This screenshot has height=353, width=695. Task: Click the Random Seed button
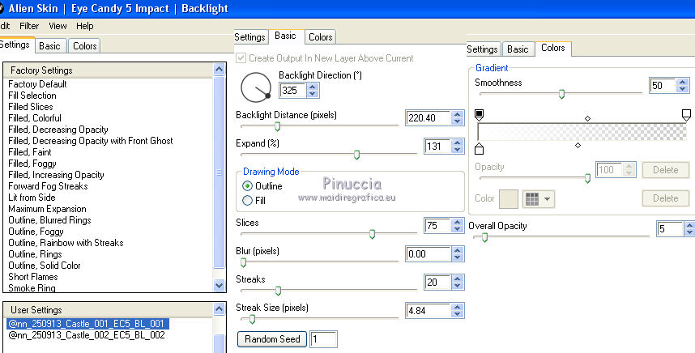[x=272, y=339]
